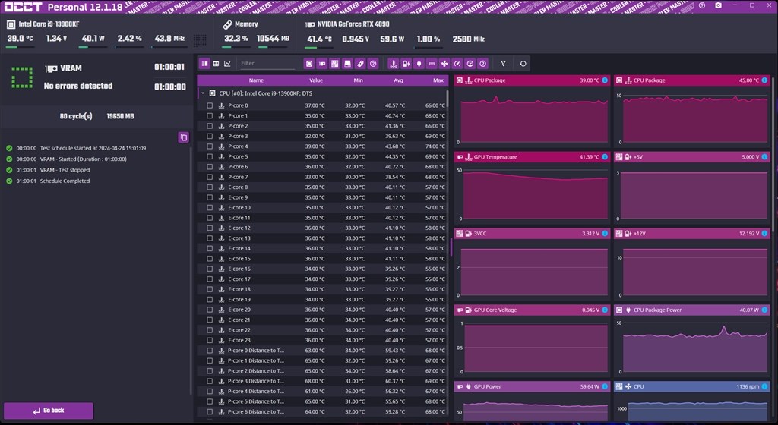Screen dimensions: 778x425
Task: Click the GPU clock 2580 MHz reading
Action: click(468, 39)
